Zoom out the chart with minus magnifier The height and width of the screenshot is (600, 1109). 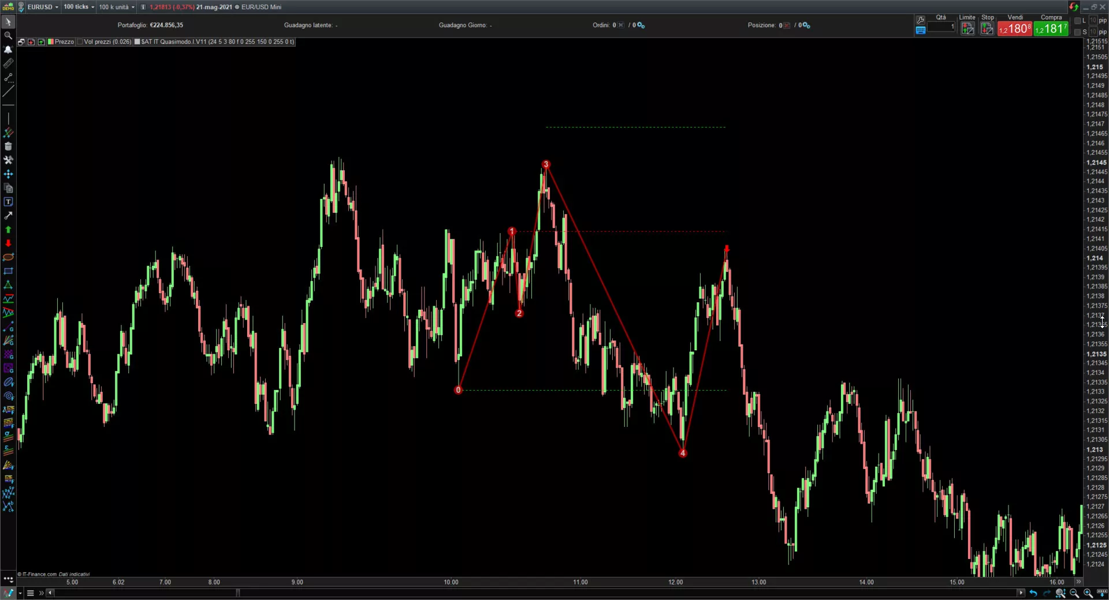(x=1074, y=593)
